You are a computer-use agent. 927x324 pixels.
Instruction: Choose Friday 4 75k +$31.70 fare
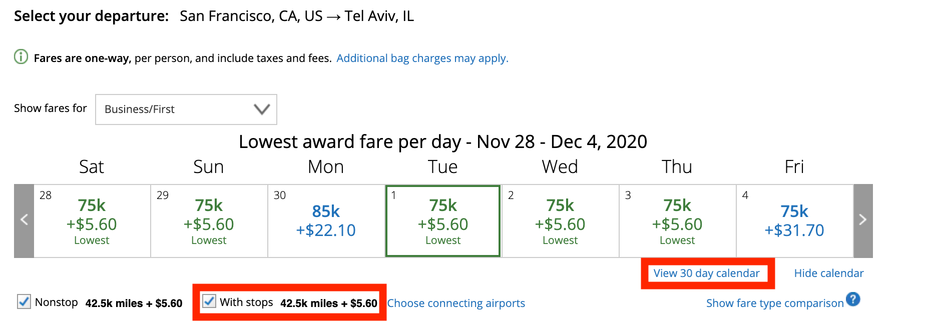(794, 221)
